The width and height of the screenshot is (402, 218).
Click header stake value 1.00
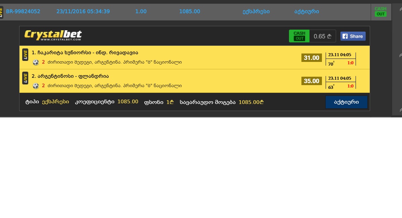click(x=141, y=11)
